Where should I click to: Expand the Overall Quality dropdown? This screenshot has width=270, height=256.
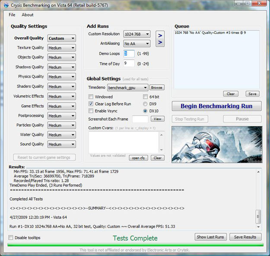coord(62,38)
